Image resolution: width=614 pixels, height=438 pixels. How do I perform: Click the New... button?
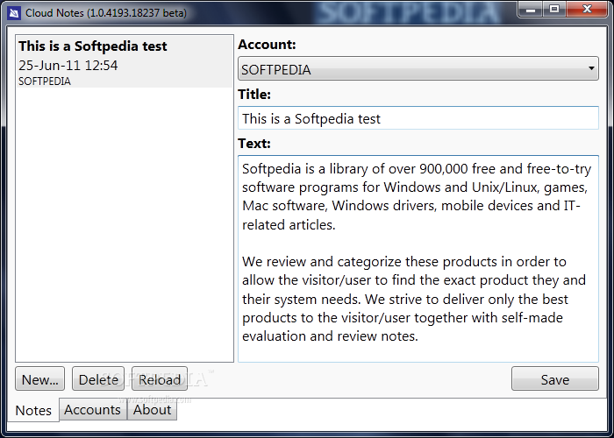pos(40,378)
